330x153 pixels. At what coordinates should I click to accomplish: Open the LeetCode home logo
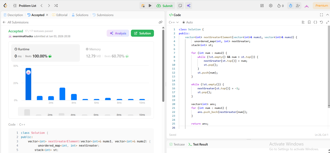[5, 6]
